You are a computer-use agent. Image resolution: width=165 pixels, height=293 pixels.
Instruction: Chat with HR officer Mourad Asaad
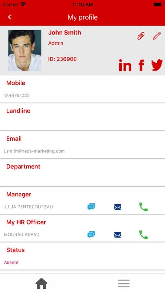click(91, 235)
